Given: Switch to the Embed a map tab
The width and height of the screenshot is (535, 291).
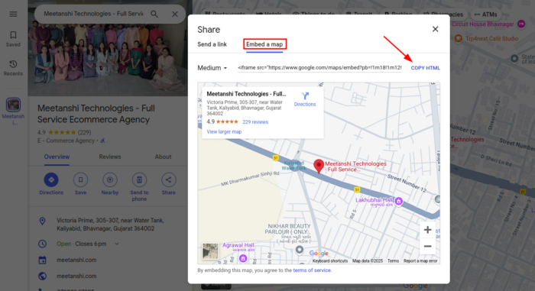Looking at the screenshot, I should point(264,44).
